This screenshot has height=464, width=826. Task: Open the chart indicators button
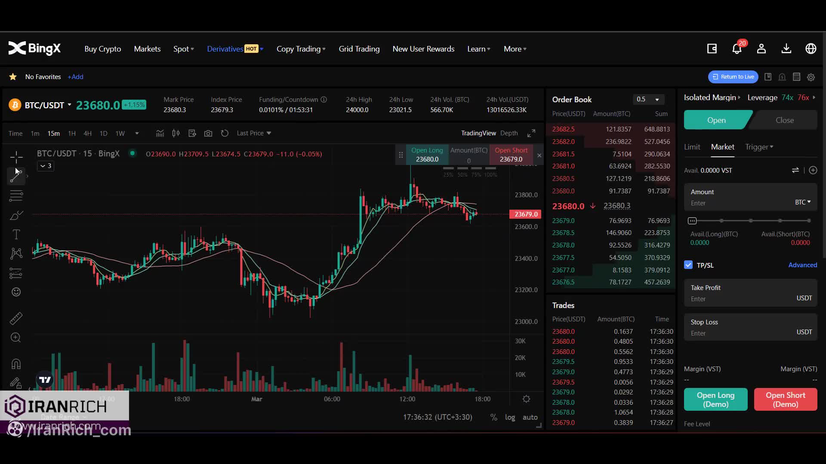point(160,133)
